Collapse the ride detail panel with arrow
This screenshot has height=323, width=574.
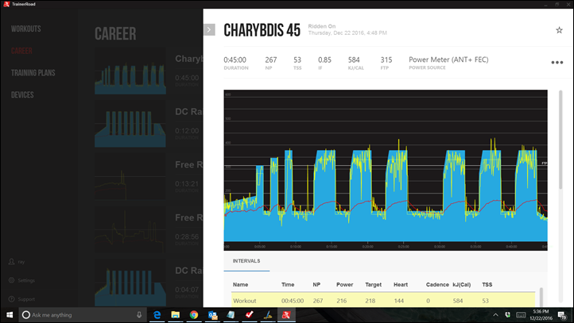[x=209, y=29]
